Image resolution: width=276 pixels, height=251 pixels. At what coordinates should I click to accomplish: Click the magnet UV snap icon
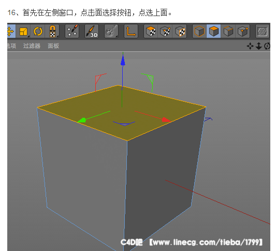pyautogui.click(x=52, y=31)
